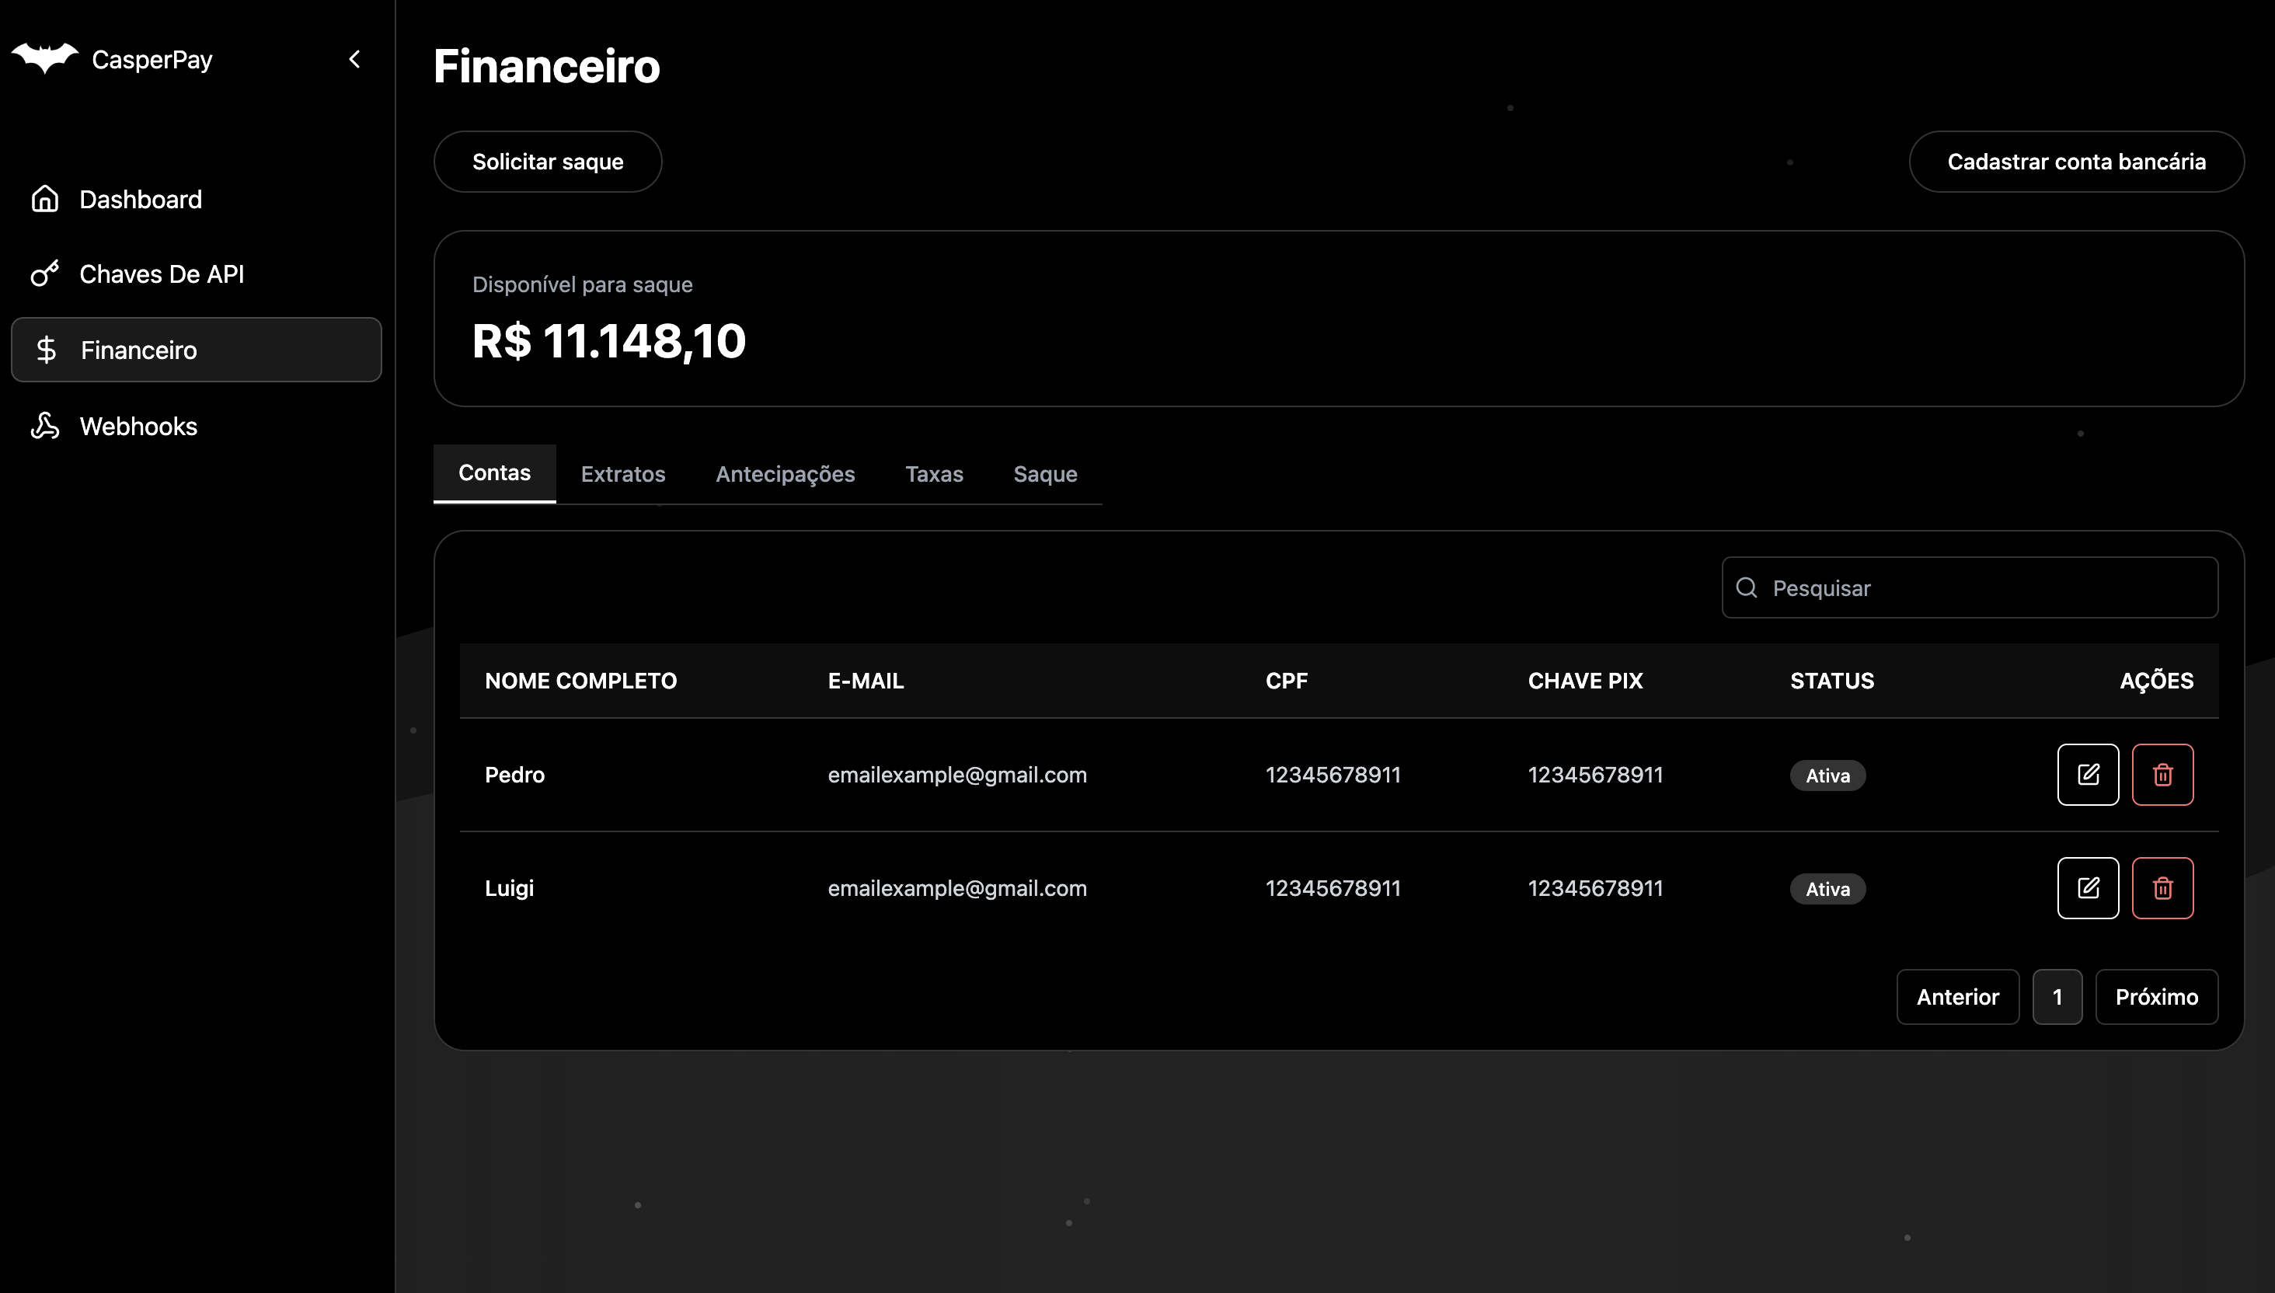Click the search magnifier icon
Viewport: 2275px width, 1293px height.
click(x=1747, y=588)
